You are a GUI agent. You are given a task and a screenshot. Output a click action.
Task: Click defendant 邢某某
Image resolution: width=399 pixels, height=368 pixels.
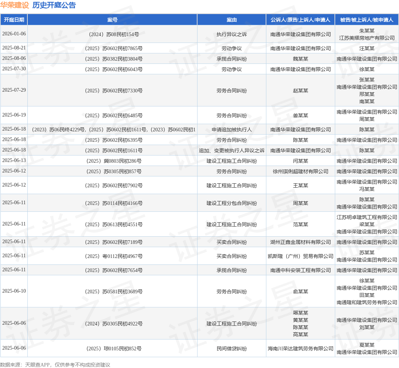pos(367,94)
